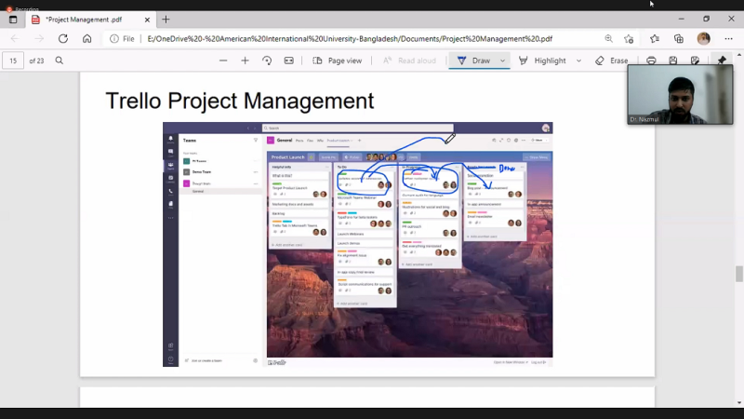Add this page to favorites
The width and height of the screenshot is (744, 419).
coord(629,39)
